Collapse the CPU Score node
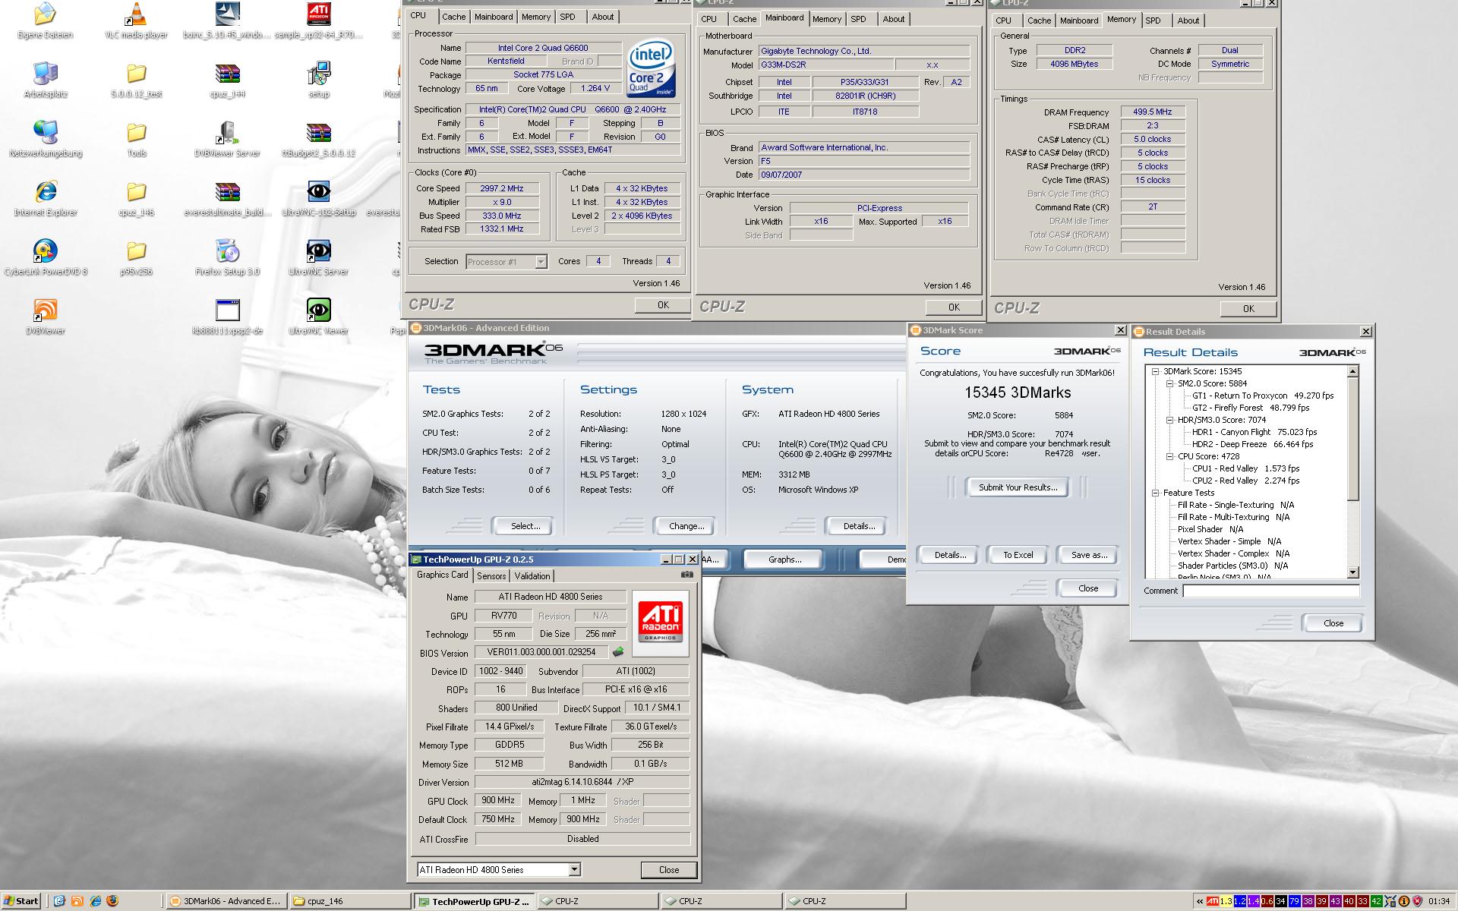This screenshot has width=1458, height=911. [x=1170, y=456]
